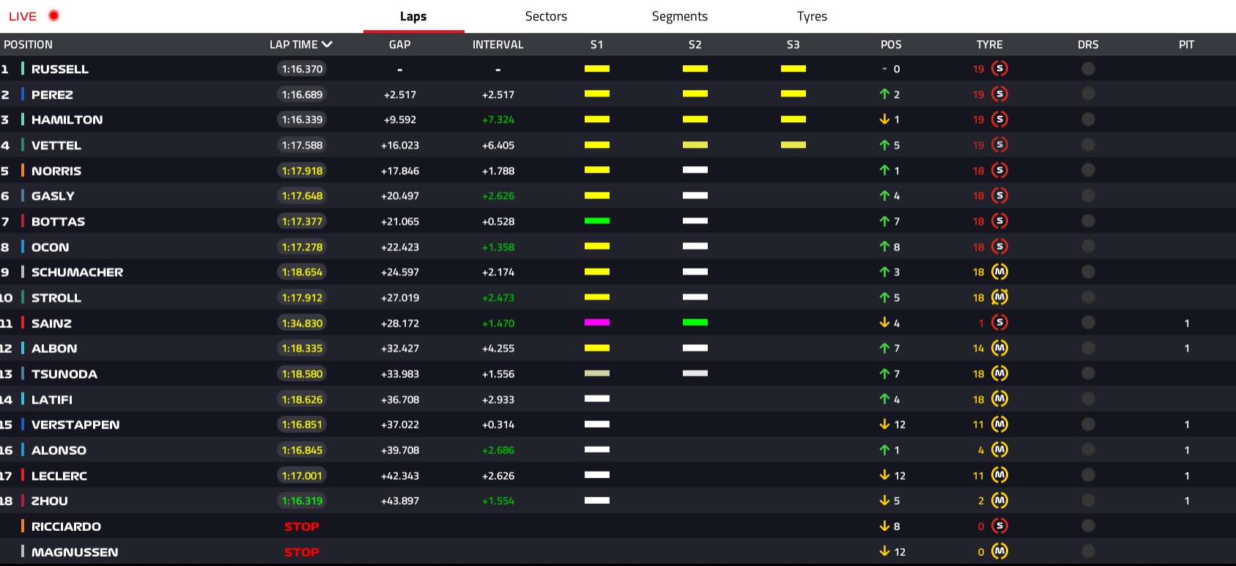Image resolution: width=1236 pixels, height=566 pixels.
Task: Click Sainz's purple S1 sector bar
Action: (597, 322)
